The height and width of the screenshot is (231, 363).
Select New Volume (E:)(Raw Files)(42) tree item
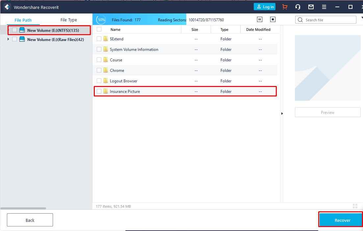(x=56, y=39)
